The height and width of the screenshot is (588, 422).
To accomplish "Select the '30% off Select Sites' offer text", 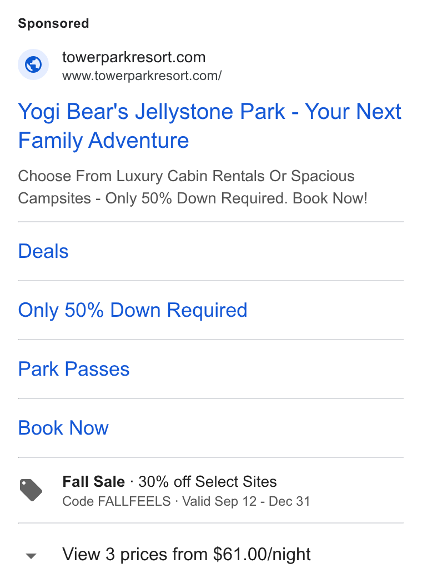I will tap(208, 482).
